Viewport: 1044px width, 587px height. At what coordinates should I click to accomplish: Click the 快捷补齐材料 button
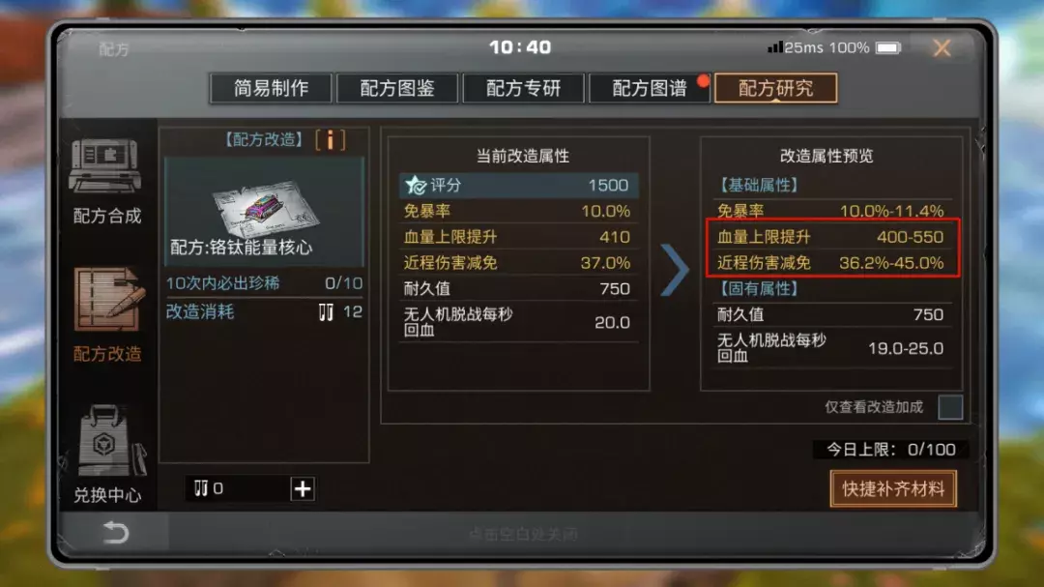[x=893, y=489]
